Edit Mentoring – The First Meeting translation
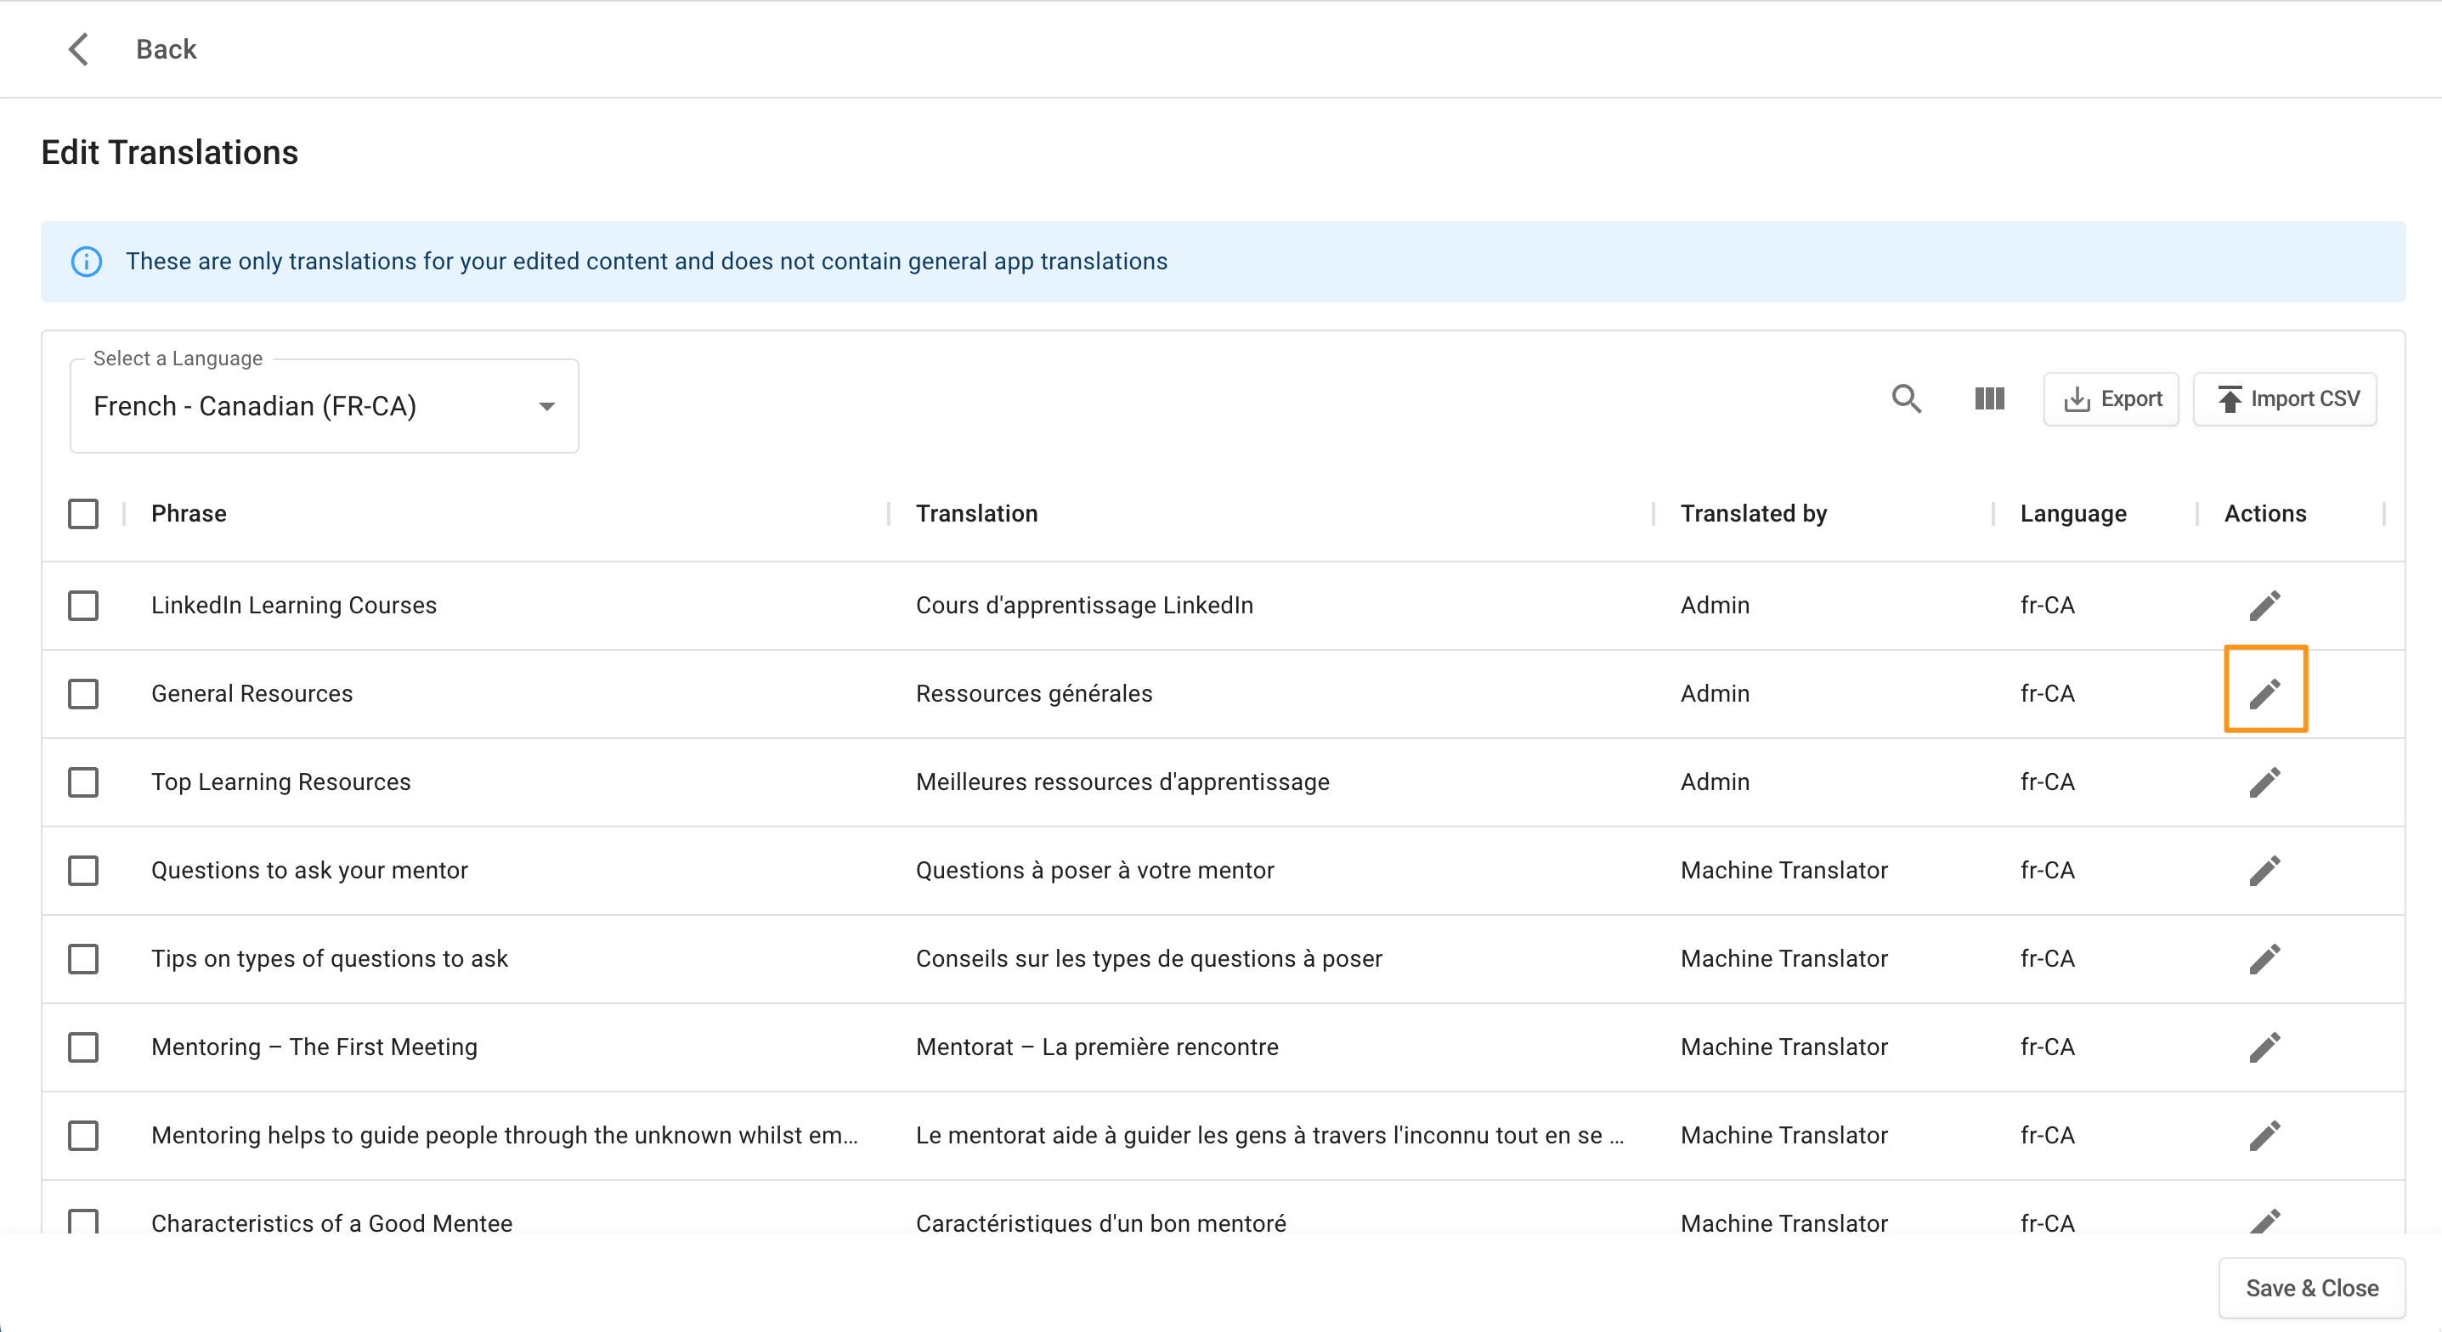2442x1332 pixels. click(2264, 1047)
